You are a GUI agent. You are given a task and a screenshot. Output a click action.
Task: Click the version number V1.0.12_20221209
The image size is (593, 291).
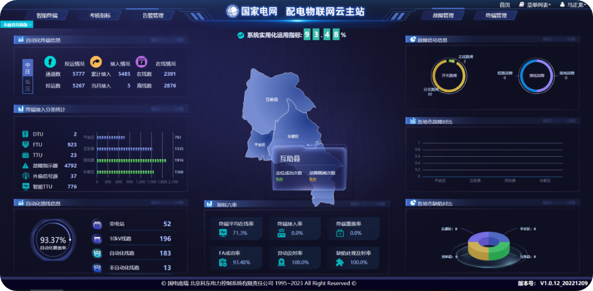point(564,283)
